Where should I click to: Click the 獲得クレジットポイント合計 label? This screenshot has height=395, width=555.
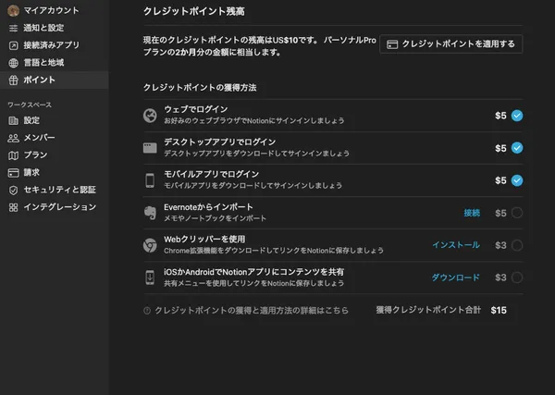tap(428, 310)
